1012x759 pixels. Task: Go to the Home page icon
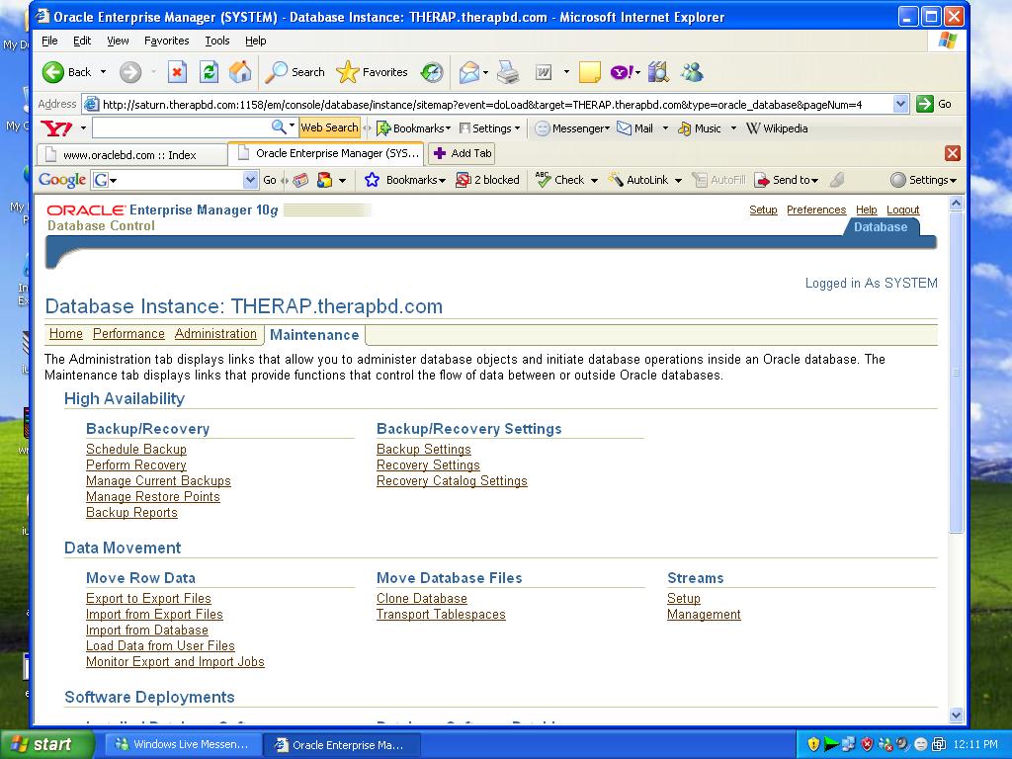point(240,72)
